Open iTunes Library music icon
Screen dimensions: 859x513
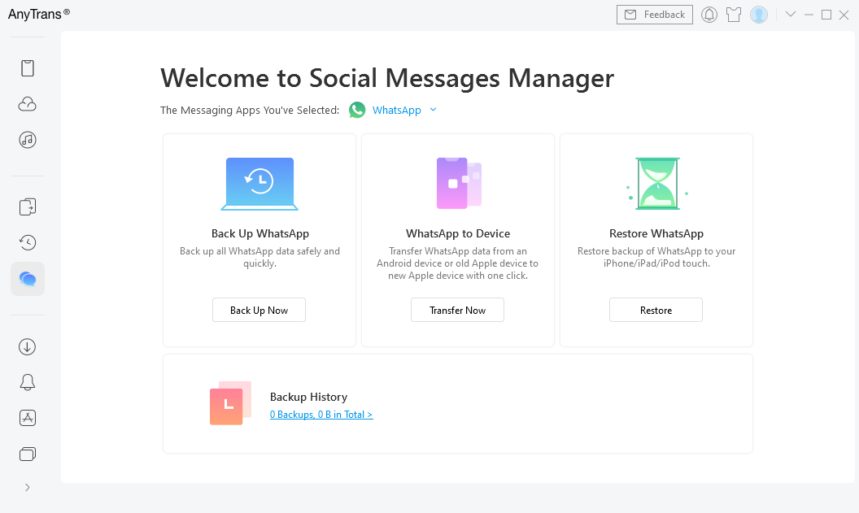(28, 140)
